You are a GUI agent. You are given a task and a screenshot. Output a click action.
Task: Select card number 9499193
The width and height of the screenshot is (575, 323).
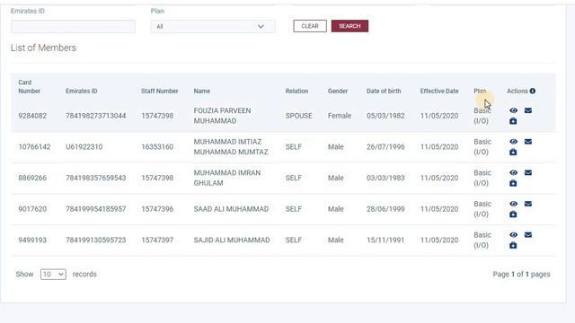(32, 240)
